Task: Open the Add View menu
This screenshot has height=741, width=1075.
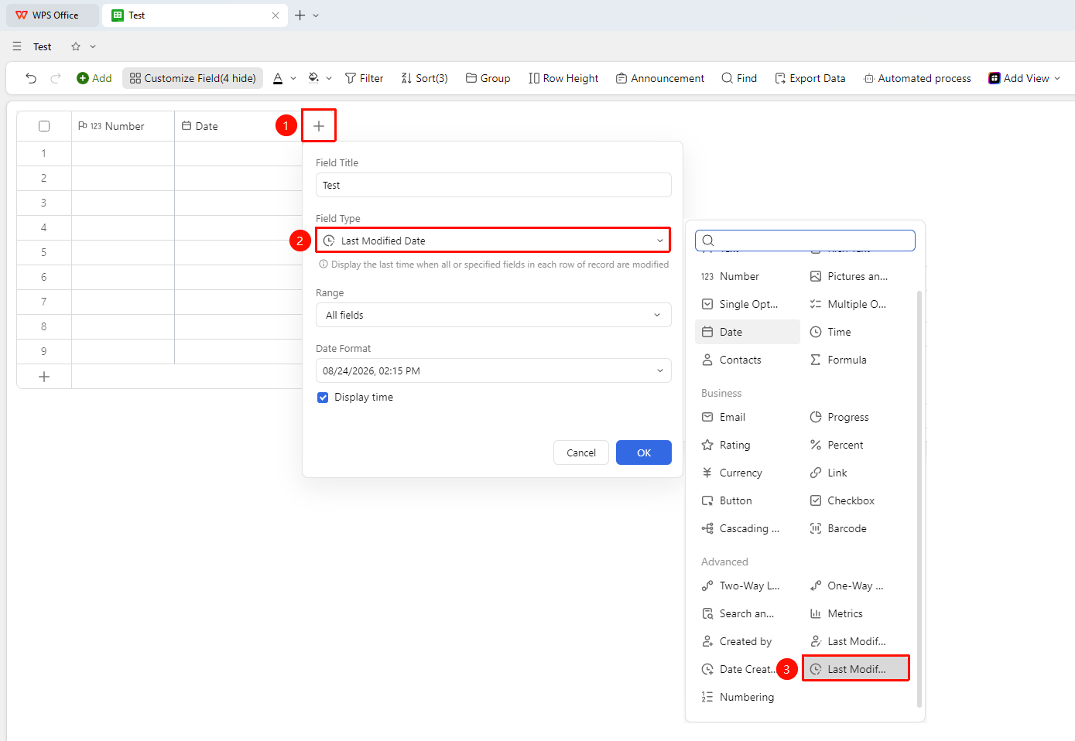Action: pos(1024,78)
